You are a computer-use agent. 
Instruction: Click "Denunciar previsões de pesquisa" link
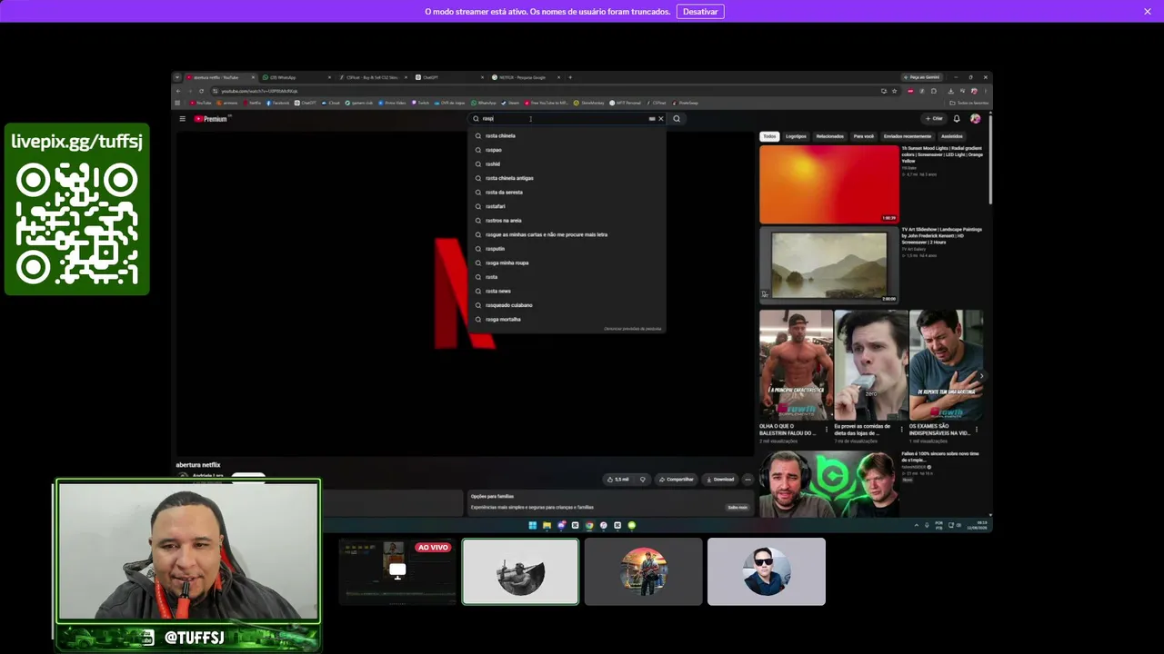(632, 329)
